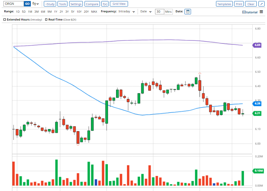267x191 pixels.
Task: Click the f(x) expressions button
Action: [105, 4]
